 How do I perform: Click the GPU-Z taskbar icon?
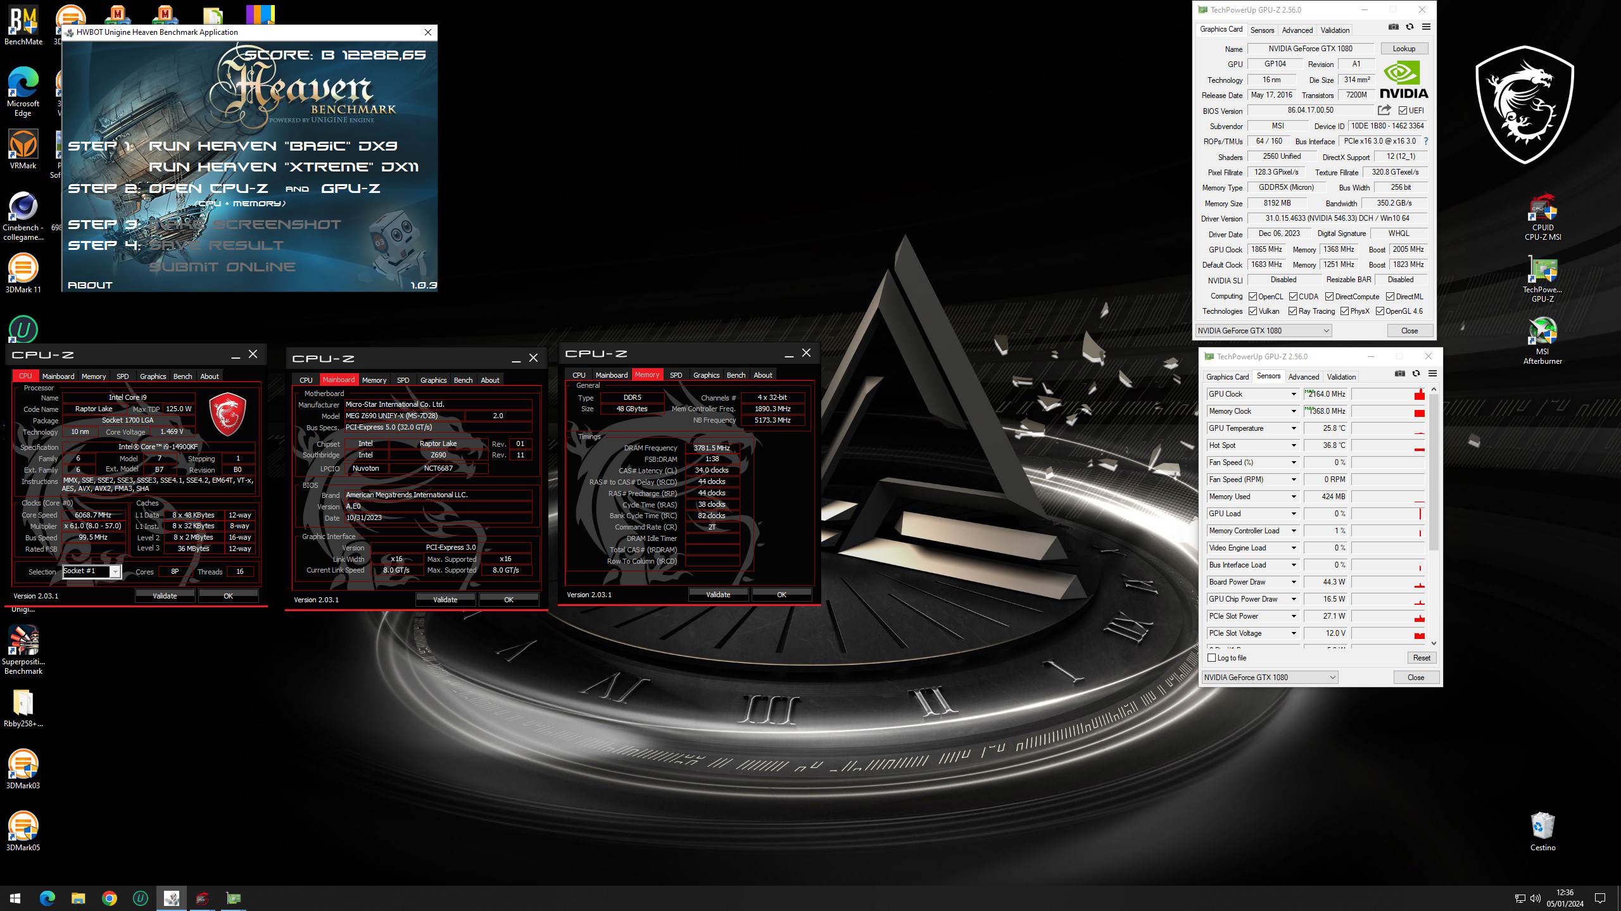234,898
